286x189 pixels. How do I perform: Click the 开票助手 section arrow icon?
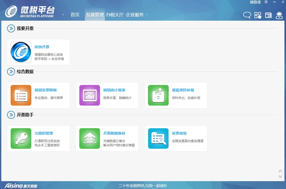pyautogui.click(x=11, y=115)
